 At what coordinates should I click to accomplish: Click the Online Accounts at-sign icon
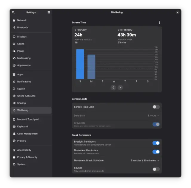[x=14, y=96]
